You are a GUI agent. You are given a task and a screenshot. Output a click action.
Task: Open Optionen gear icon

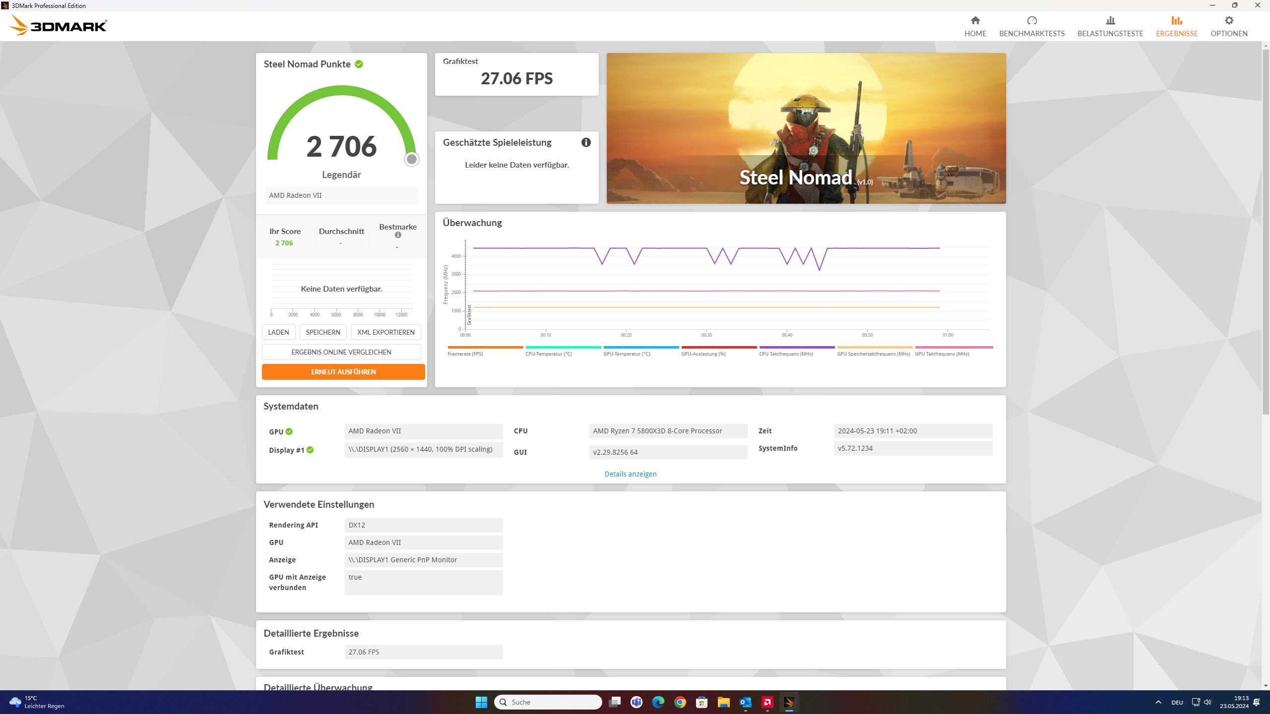1228,21
